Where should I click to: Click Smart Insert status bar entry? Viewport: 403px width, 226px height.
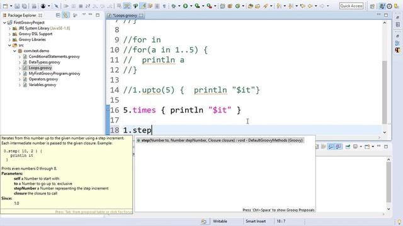tap(256, 221)
